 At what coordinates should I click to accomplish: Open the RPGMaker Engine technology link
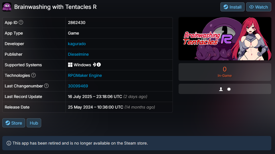click(85, 75)
